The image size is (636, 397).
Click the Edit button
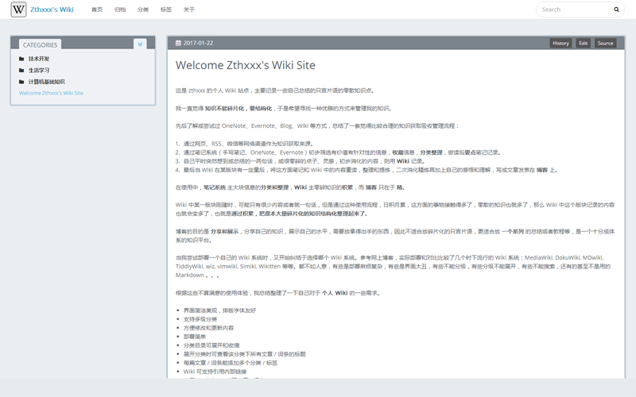click(584, 43)
